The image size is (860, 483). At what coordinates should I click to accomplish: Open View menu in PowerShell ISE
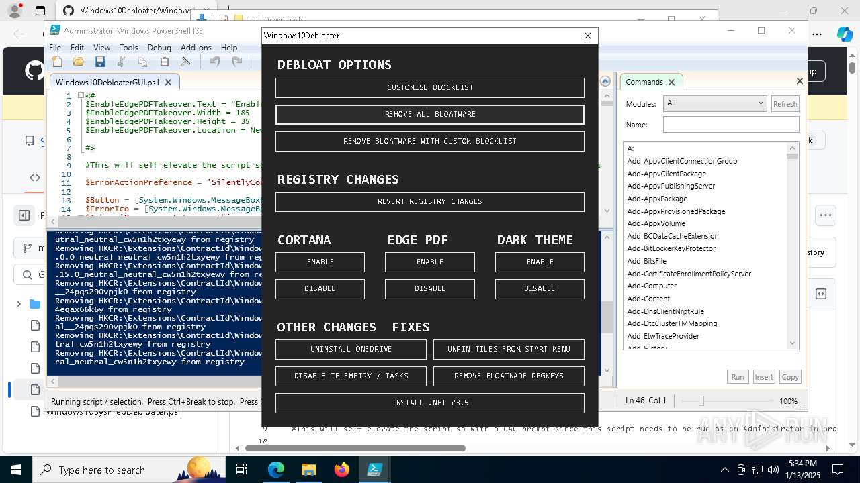coord(102,48)
